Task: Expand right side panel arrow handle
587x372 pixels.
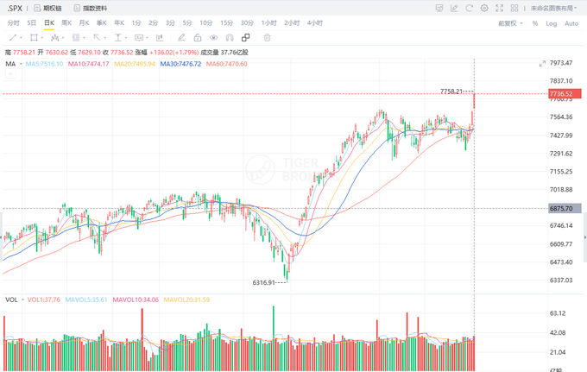Action: [x=584, y=237]
